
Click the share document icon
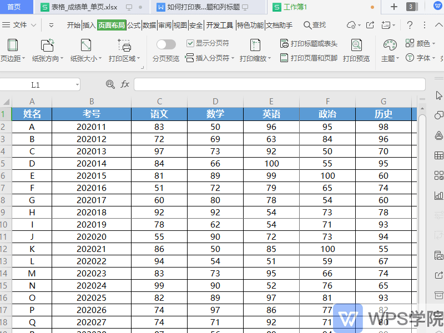[370, 25]
